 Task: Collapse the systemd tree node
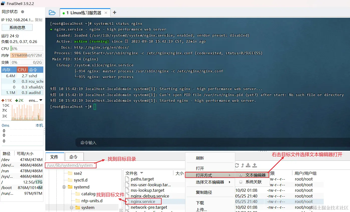coord(64,187)
